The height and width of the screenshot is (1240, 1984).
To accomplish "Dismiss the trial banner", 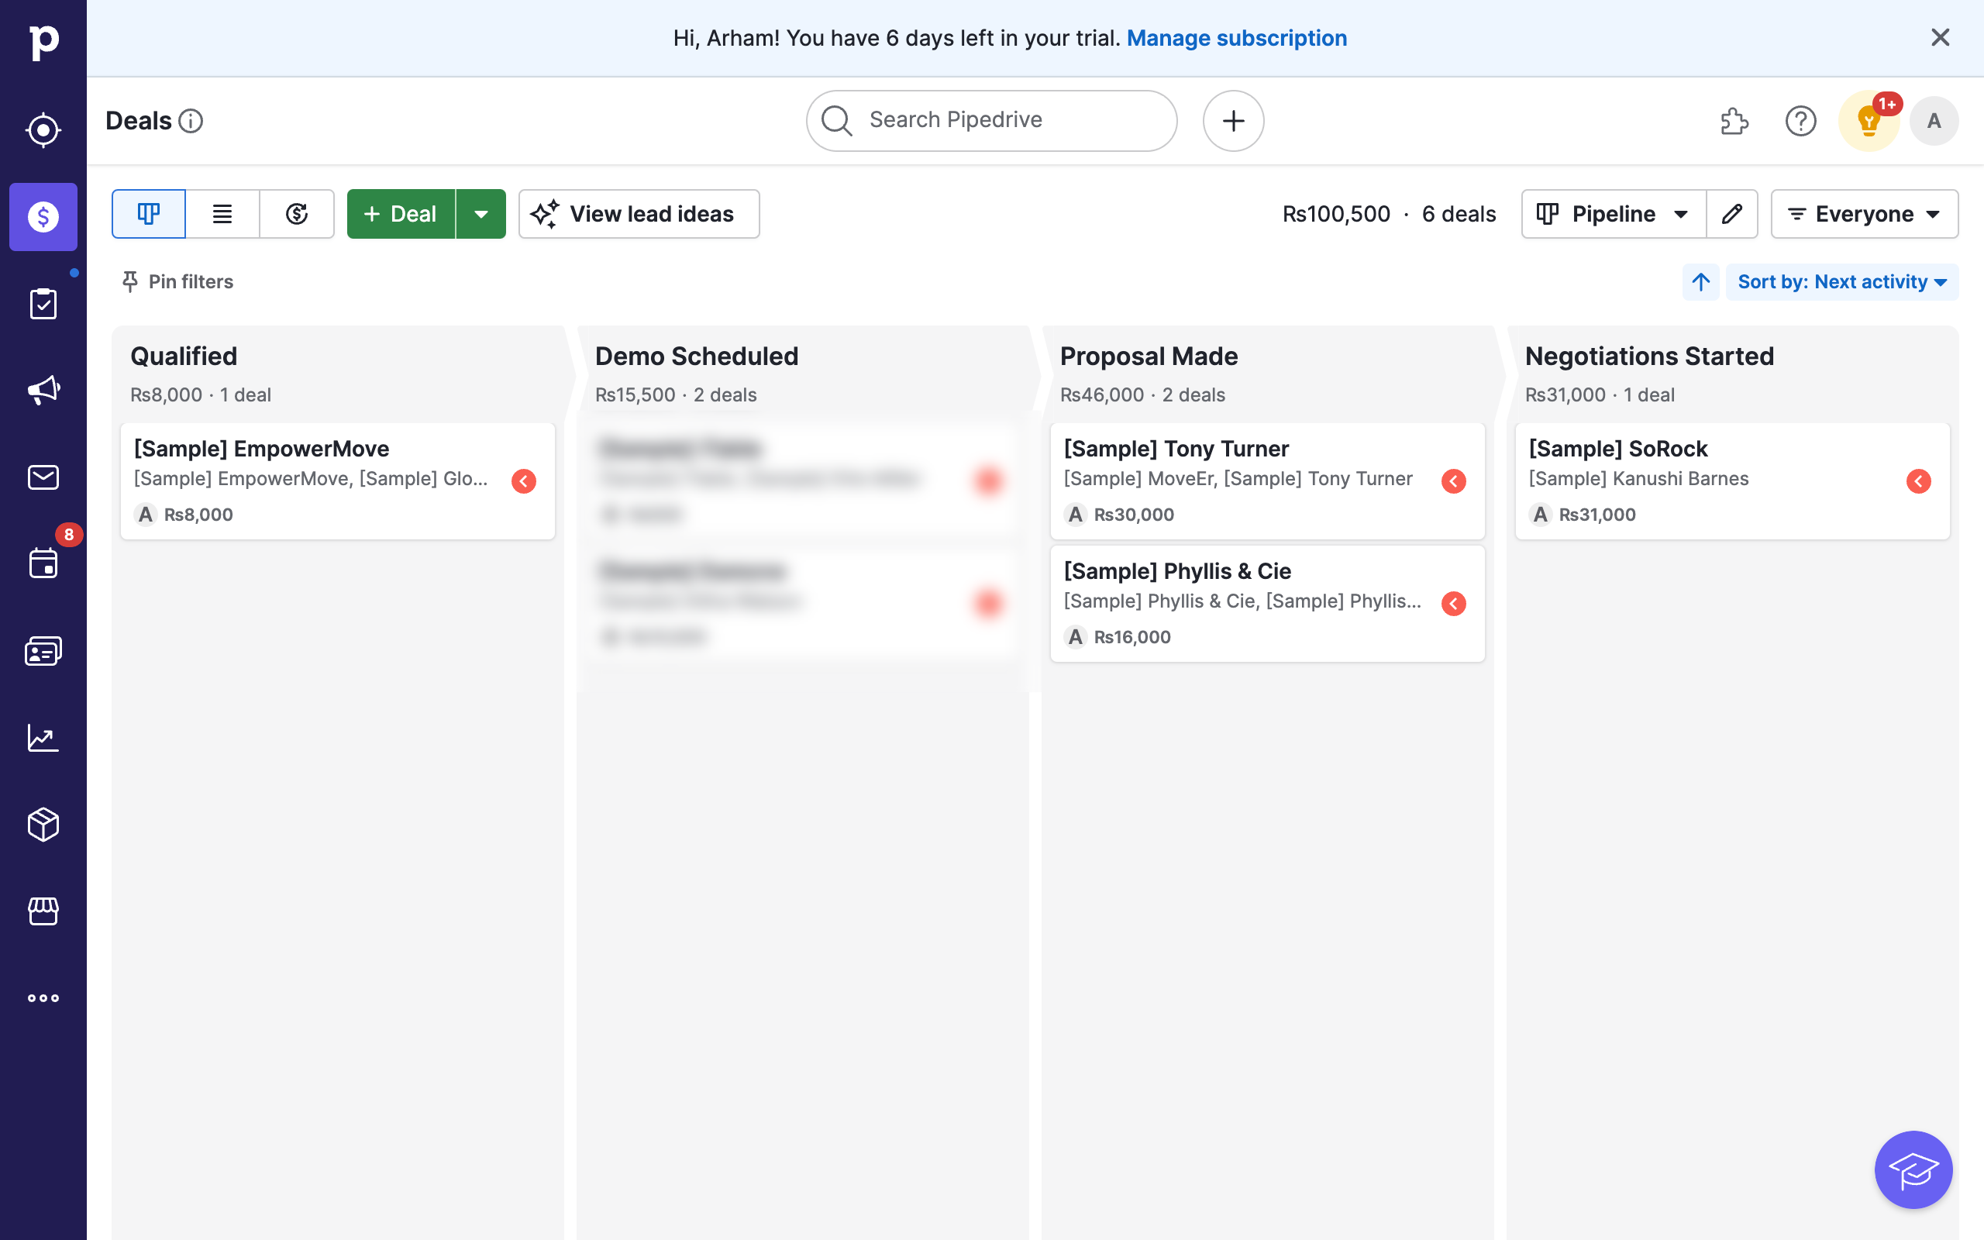I will coord(1940,38).
